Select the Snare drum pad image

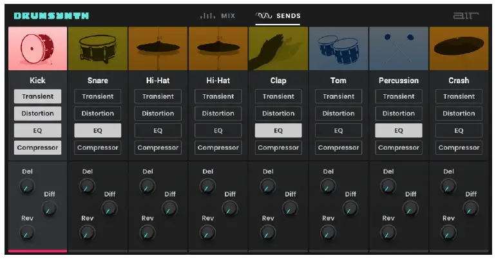[x=98, y=48]
